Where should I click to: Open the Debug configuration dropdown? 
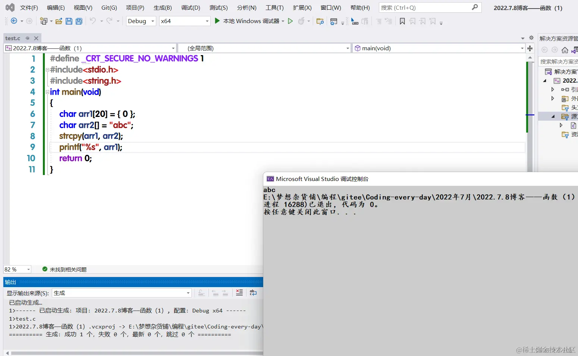coord(141,21)
